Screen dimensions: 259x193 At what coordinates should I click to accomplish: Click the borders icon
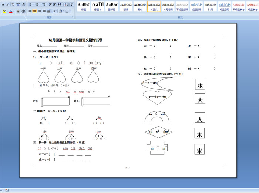tap(67, 11)
